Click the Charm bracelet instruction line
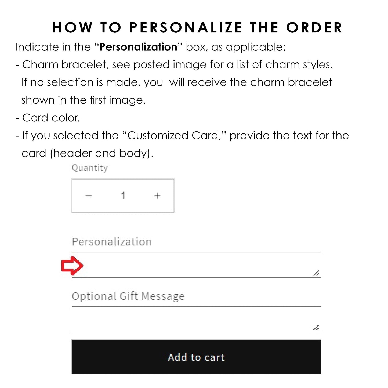The image size is (388, 388). click(174, 65)
